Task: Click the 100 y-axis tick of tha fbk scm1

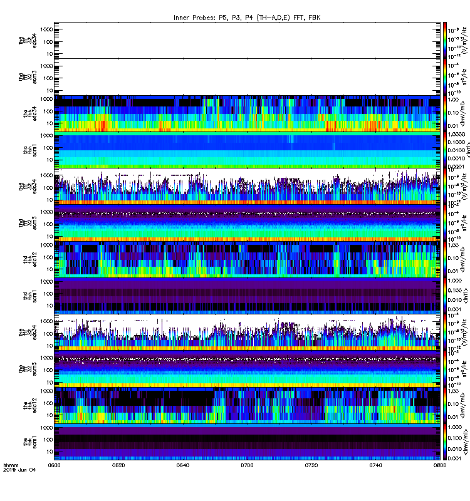Action: pos(48,148)
